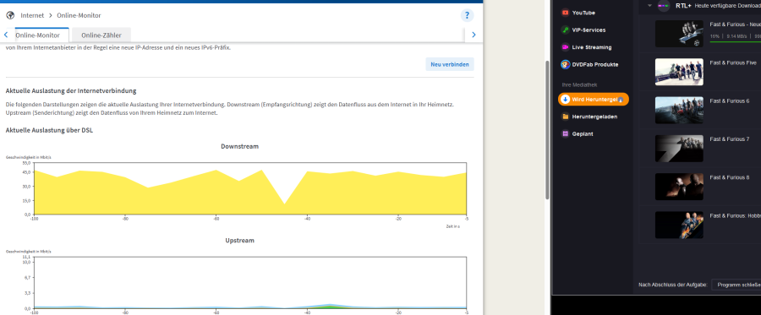Open the help question mark icon
Viewport: 761px width, 315px height.
click(467, 15)
